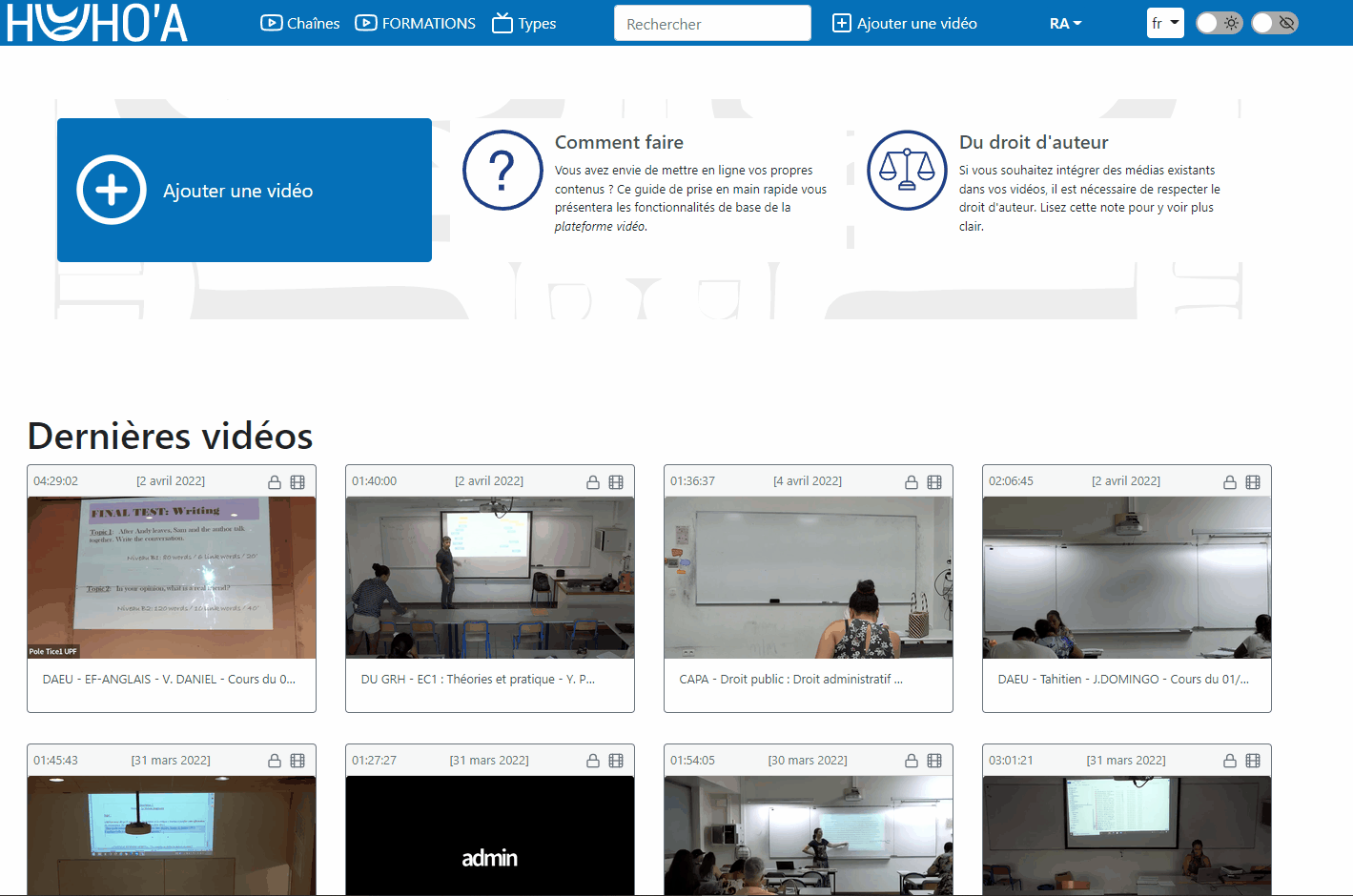Open the RA user account dropdown
Screen dimensions: 1353x896
pyautogui.click(x=1065, y=24)
